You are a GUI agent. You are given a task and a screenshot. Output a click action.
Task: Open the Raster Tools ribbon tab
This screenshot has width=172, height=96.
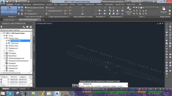[131, 5]
